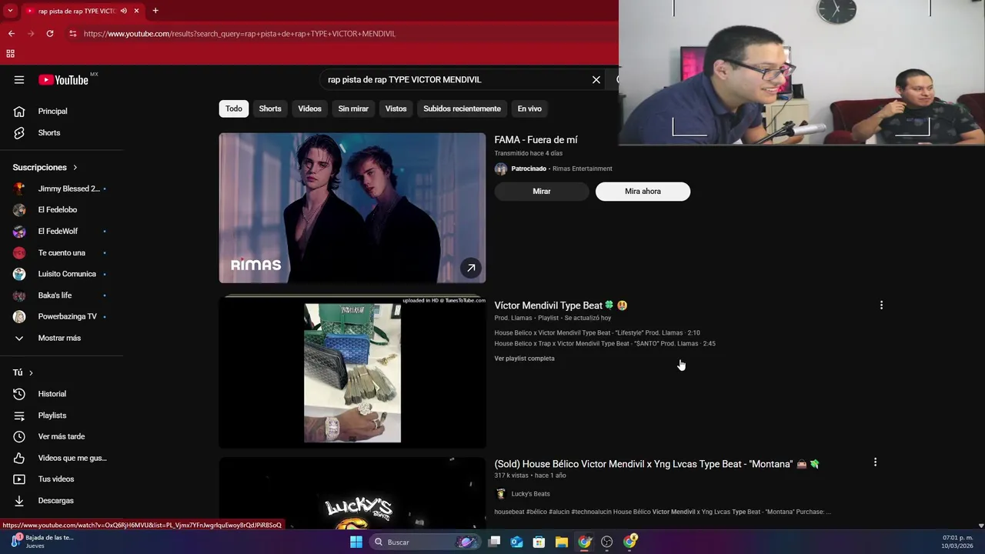The width and height of the screenshot is (985, 554).
Task: Open Ver más tarde list
Action: [62, 436]
